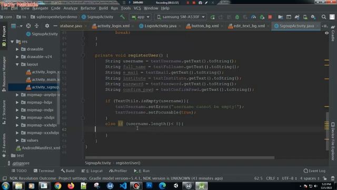Click the CRLF line separator selector
The image size is (337, 190).
click(x=272, y=178)
